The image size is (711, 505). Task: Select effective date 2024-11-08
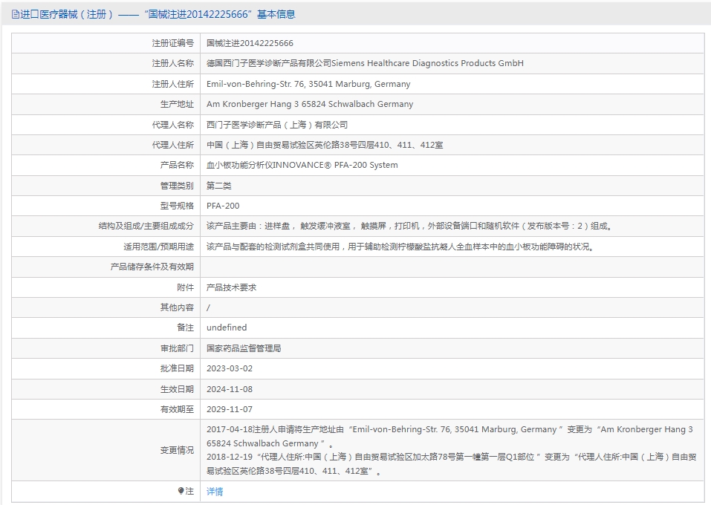230,389
